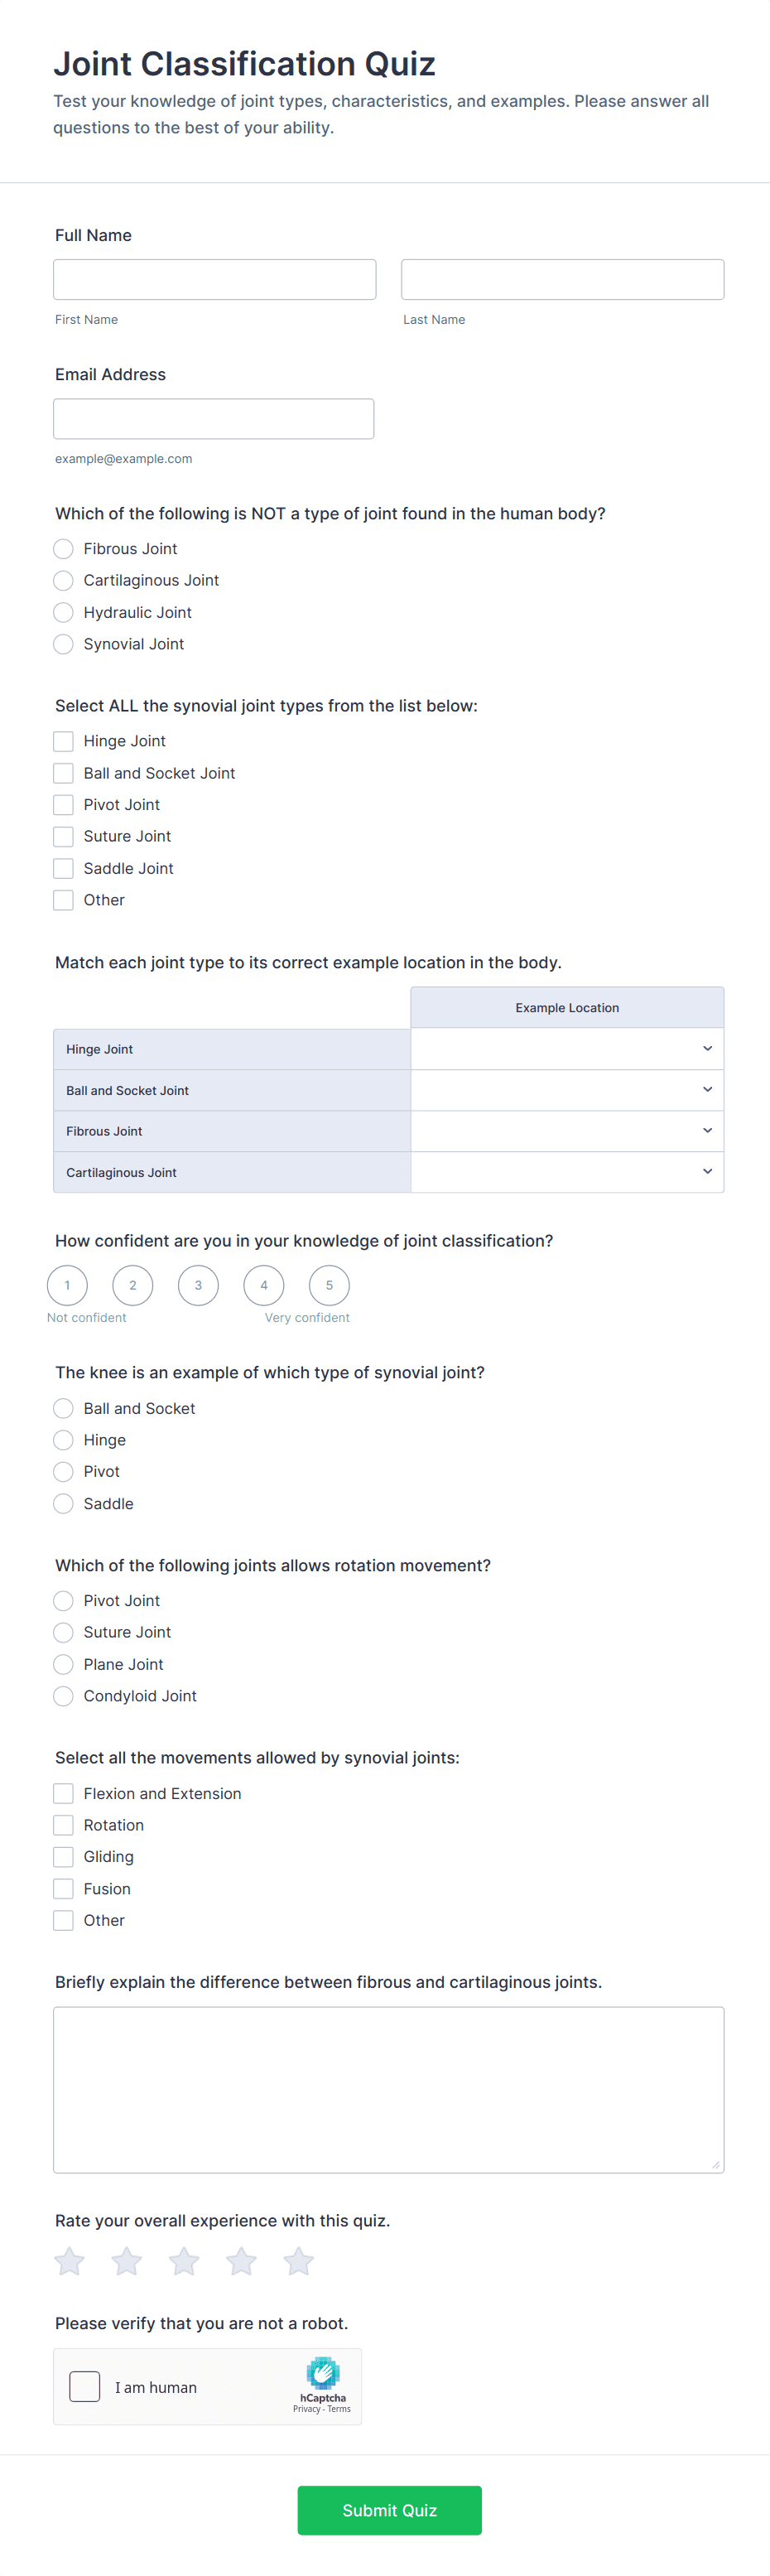Open the Cartilaginous Joint location dropdown
This screenshot has width=770, height=2576.
point(567,1172)
